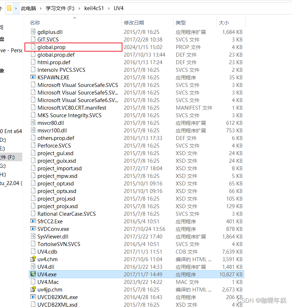Sort files by 修改日期 column header

134,23
